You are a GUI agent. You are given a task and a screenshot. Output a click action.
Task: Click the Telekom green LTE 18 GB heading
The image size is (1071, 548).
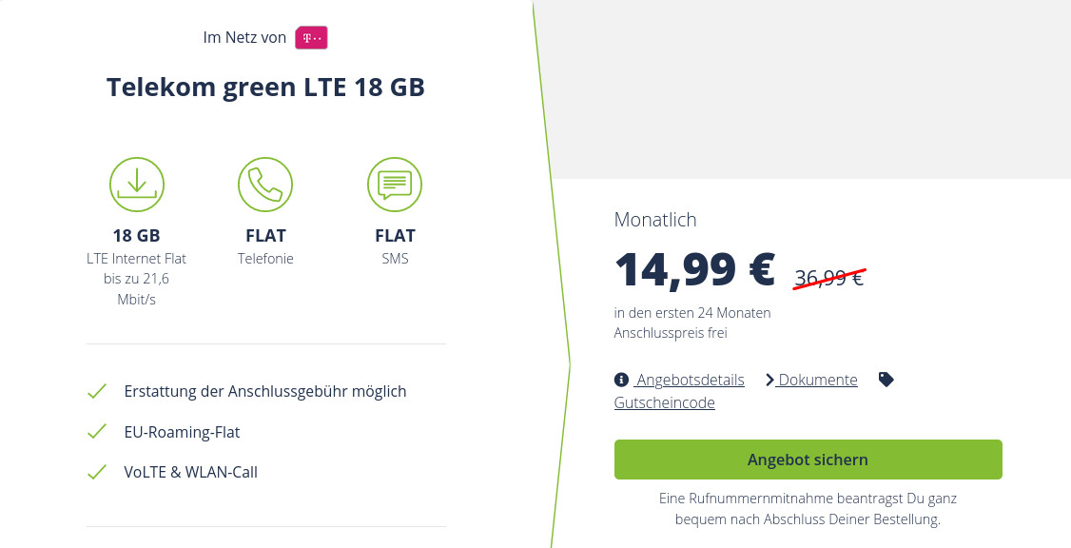click(x=265, y=88)
